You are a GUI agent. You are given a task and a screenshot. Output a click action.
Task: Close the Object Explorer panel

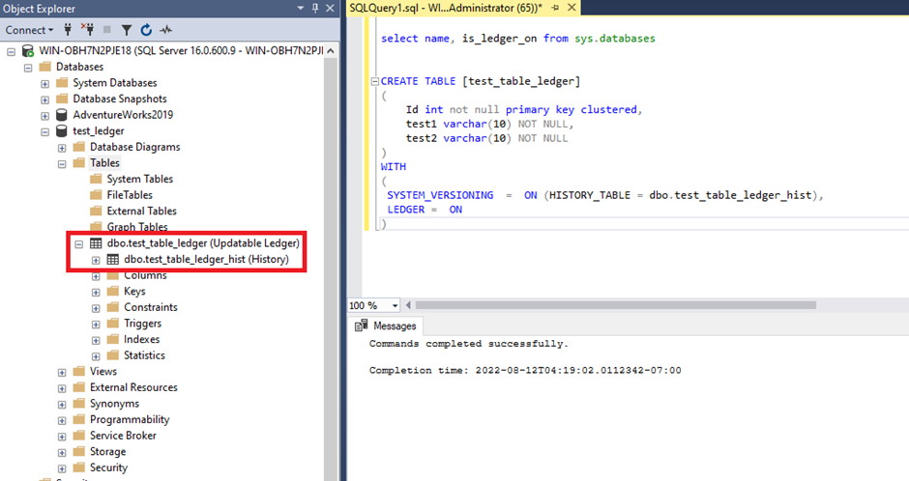[330, 8]
